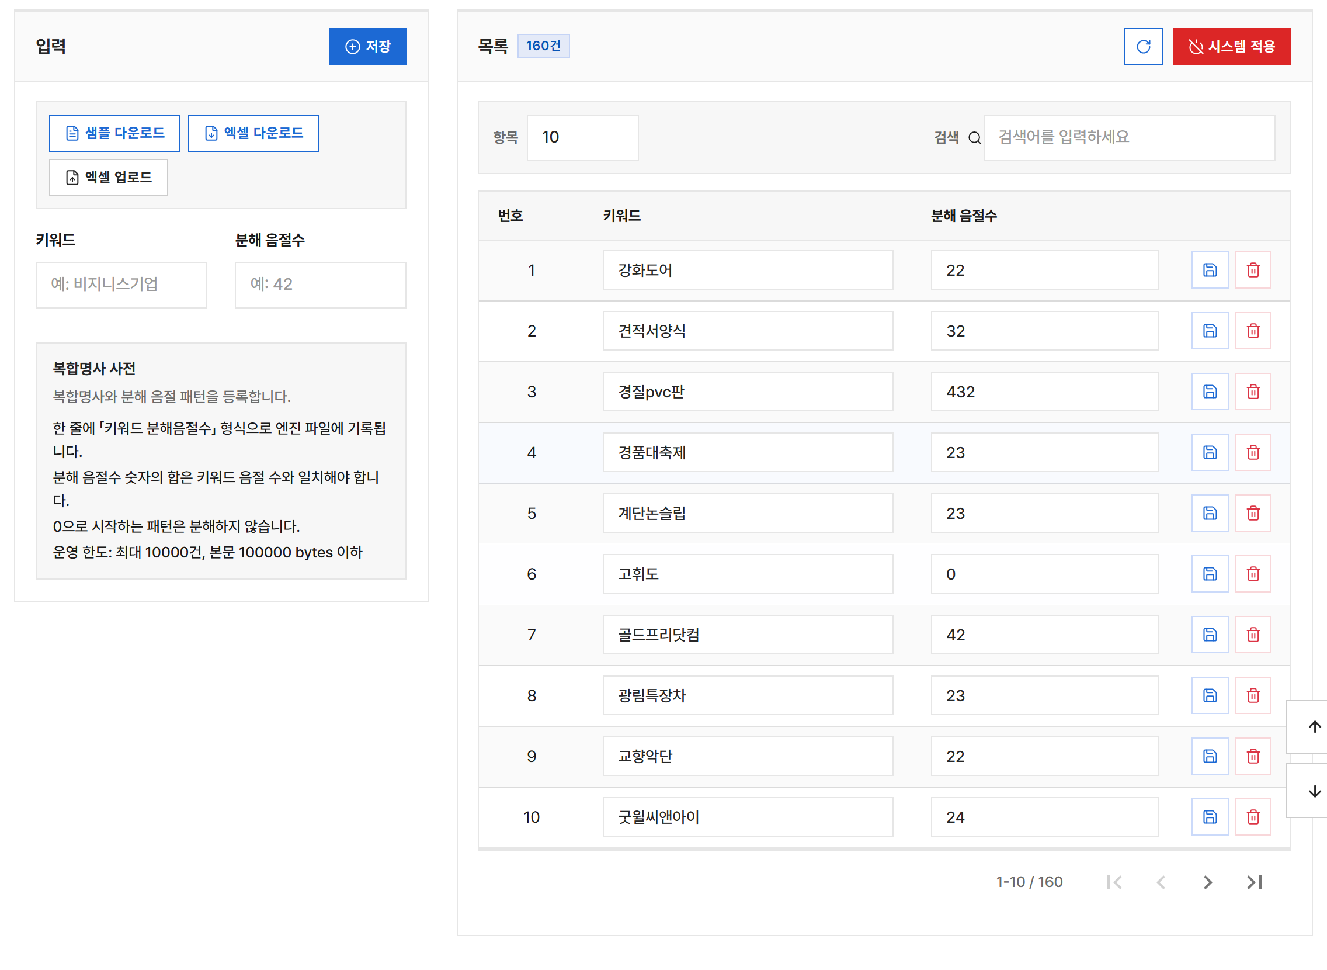Click the 160건 count badge
The width and height of the screenshot is (1327, 970).
point(543,46)
